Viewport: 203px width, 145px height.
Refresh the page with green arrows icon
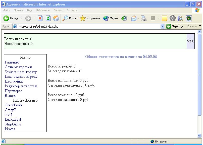pyautogui.click(x=48, y=18)
